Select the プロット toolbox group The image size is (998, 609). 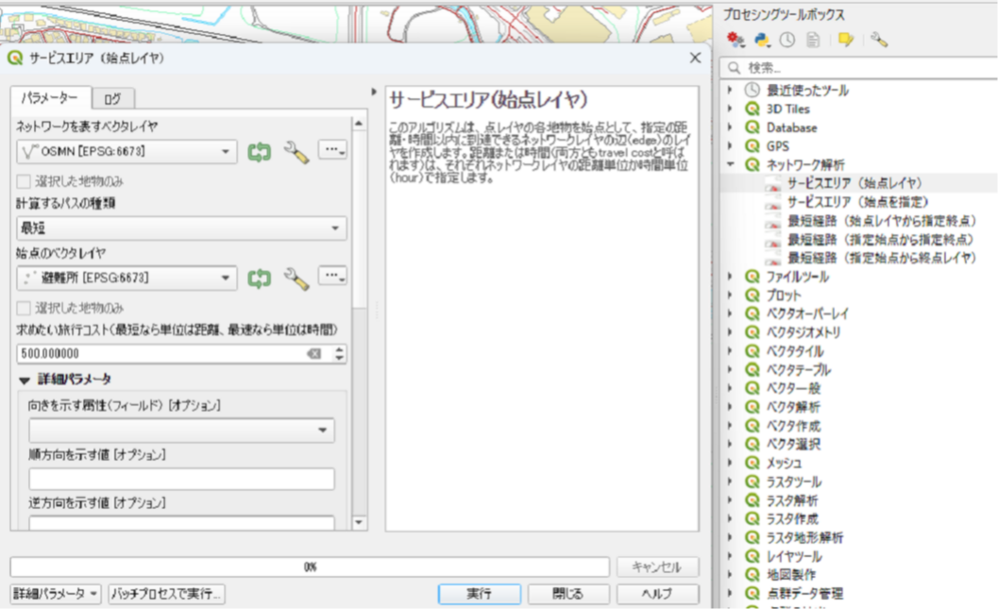coord(784,296)
